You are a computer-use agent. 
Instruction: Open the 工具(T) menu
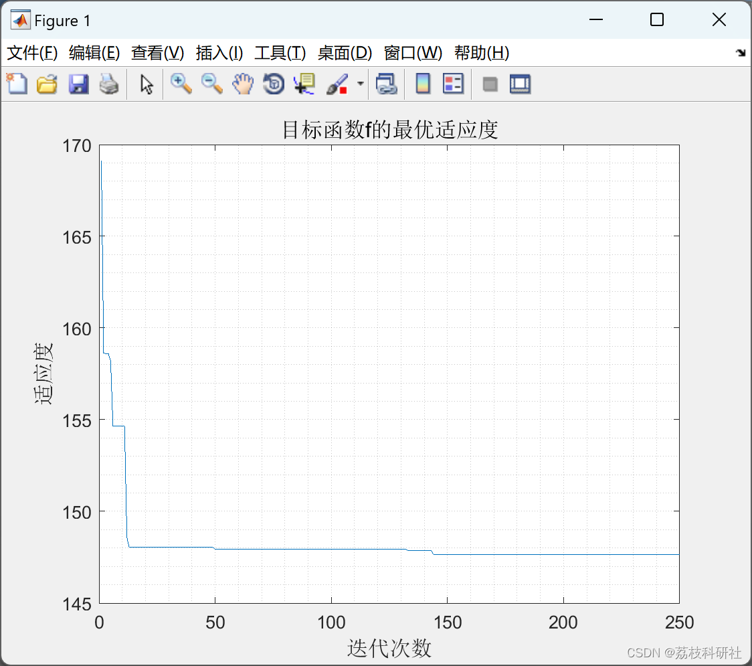pyautogui.click(x=280, y=53)
